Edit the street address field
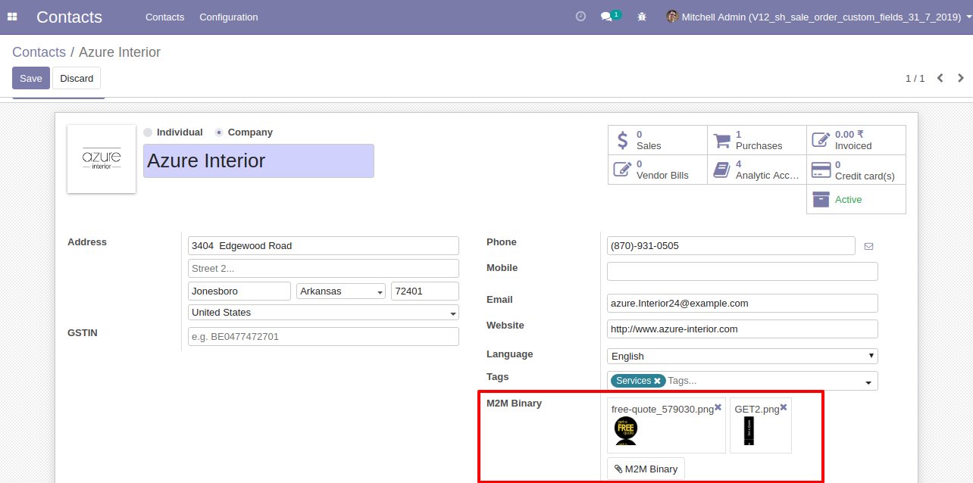The width and height of the screenshot is (973, 483). 324,245
